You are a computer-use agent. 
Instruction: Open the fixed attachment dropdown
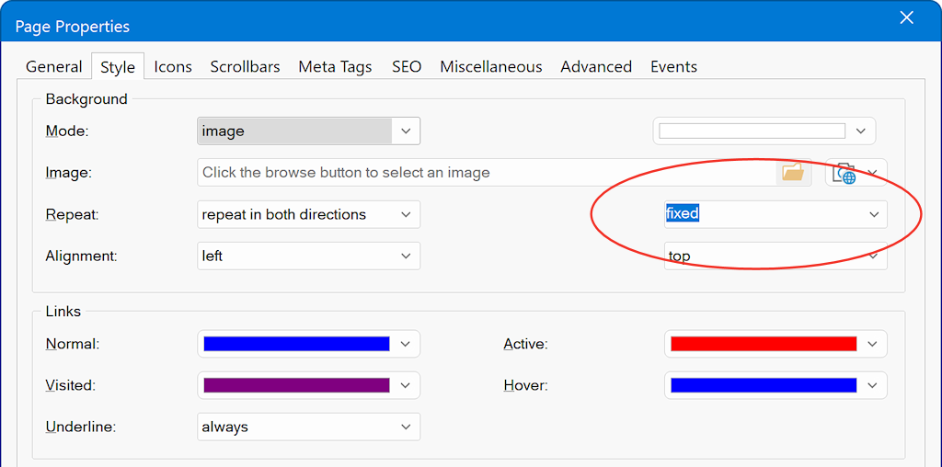pyautogui.click(x=775, y=214)
